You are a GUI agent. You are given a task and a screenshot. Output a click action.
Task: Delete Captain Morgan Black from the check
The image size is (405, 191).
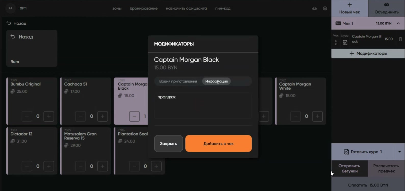coord(400,39)
